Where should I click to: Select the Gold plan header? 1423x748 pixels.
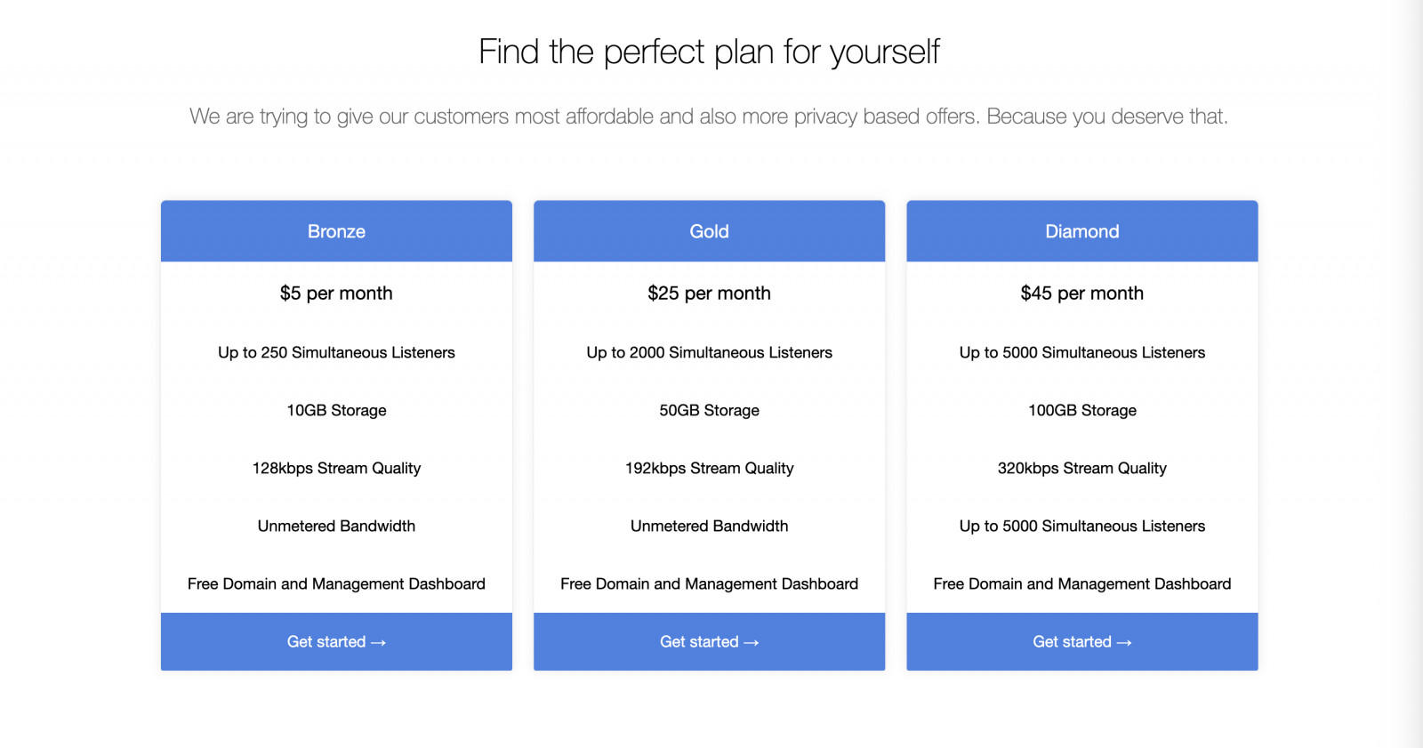click(x=709, y=231)
